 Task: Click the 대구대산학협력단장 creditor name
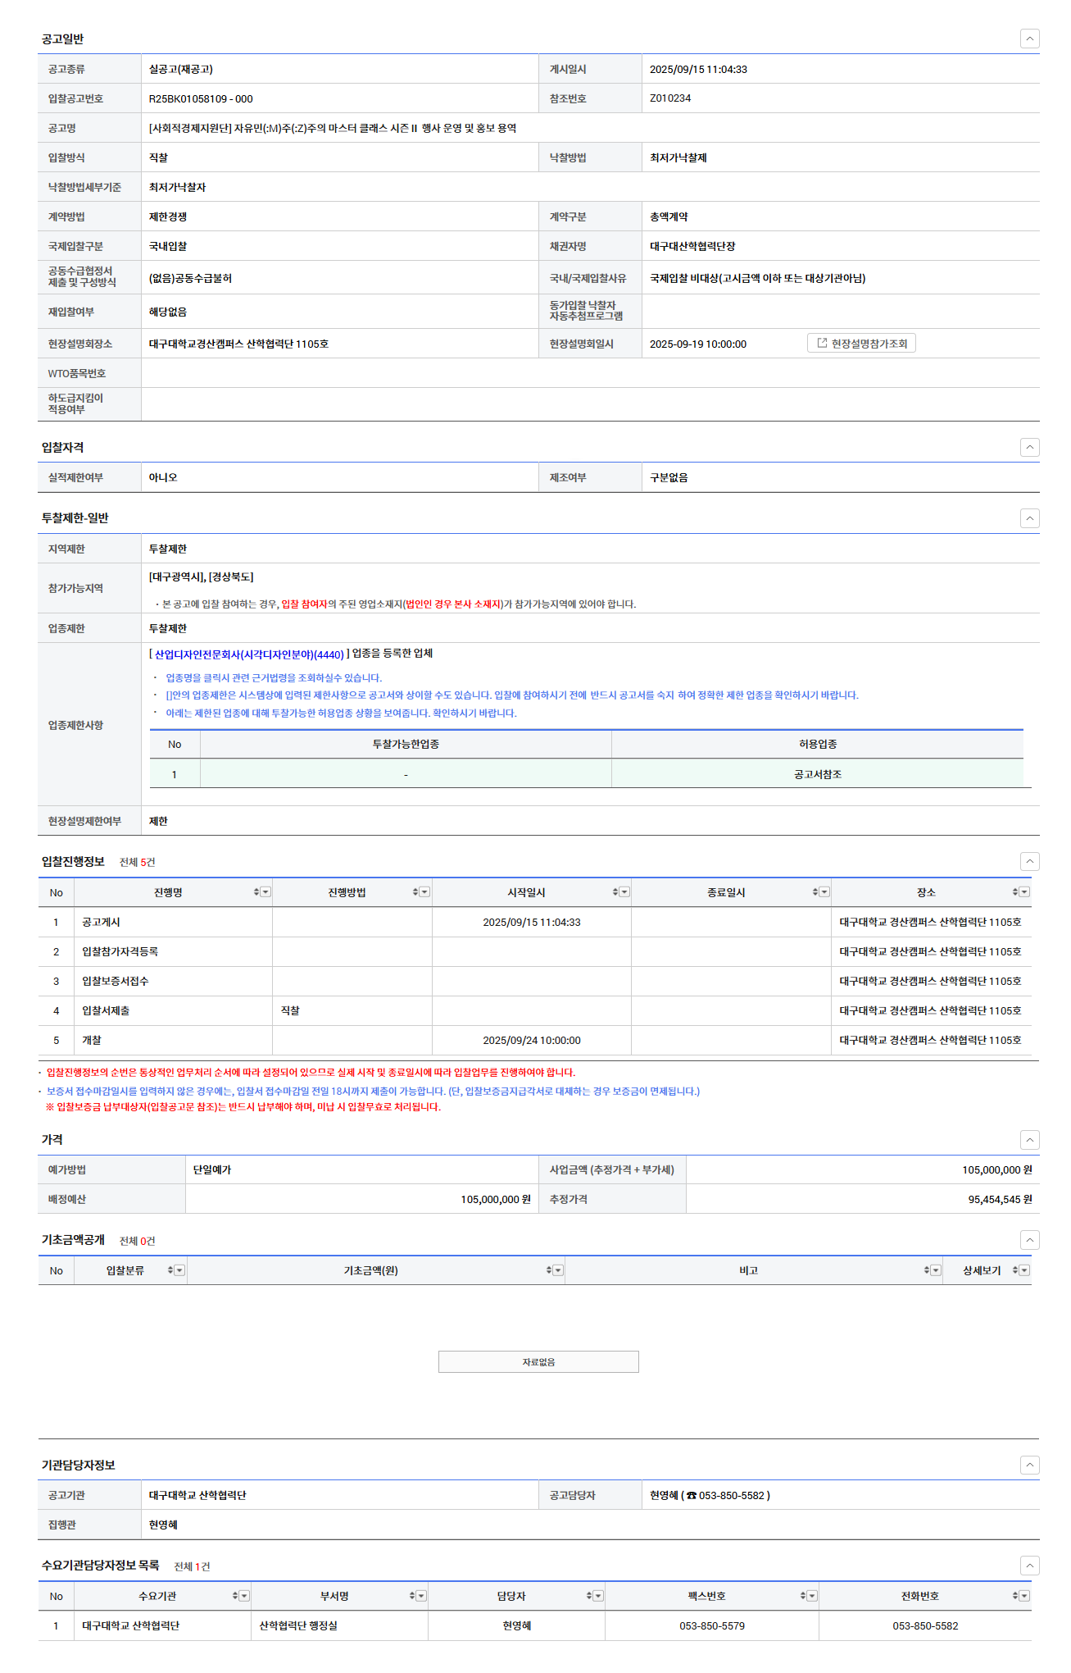tap(692, 246)
